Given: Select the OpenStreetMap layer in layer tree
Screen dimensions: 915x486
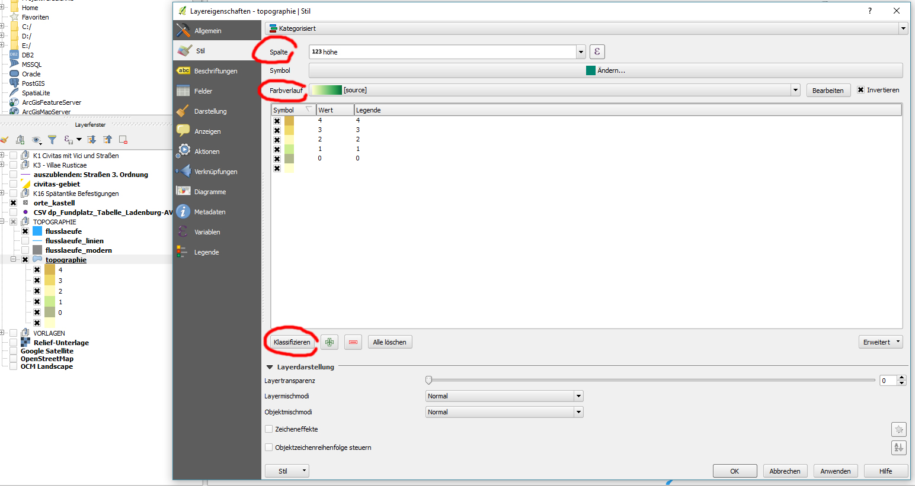Looking at the screenshot, I should [x=47, y=359].
